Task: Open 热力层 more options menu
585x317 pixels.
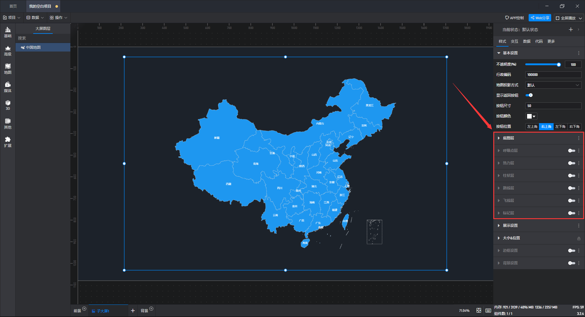Action: [579, 163]
